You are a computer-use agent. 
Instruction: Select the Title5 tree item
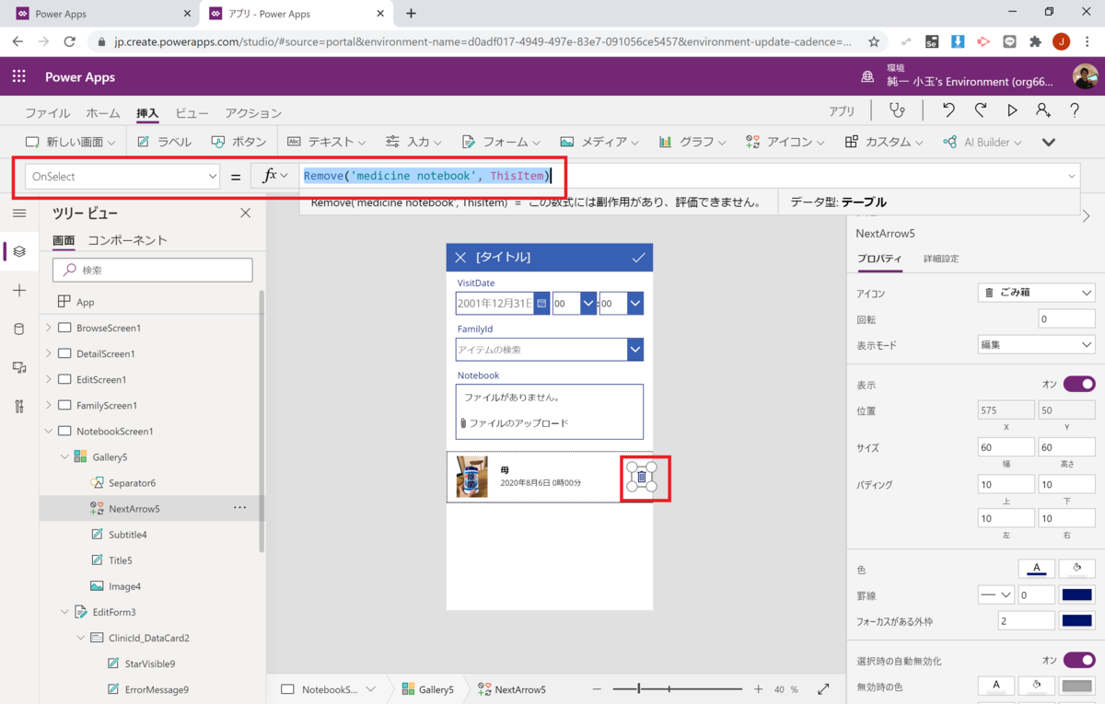click(120, 560)
